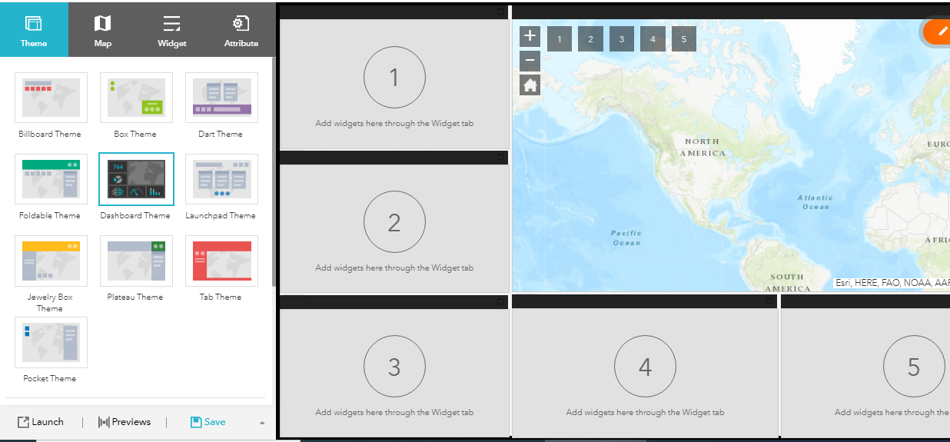Choose the Launchpad Theme thumbnail

tap(221, 179)
